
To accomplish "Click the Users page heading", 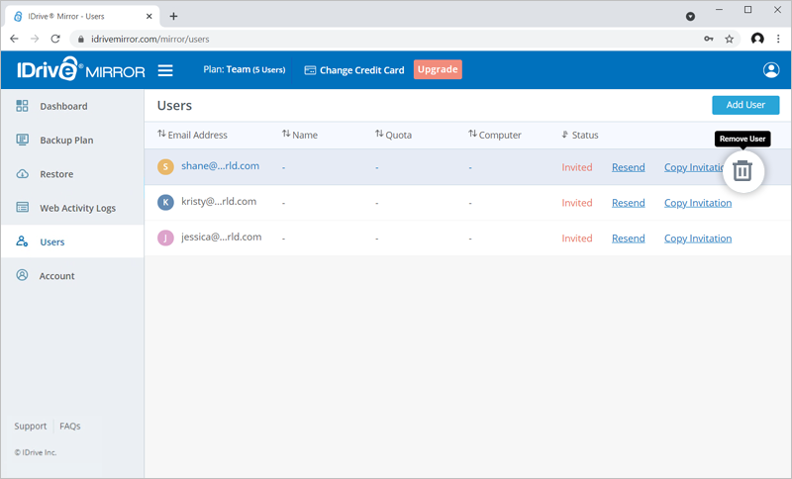I will pos(174,106).
